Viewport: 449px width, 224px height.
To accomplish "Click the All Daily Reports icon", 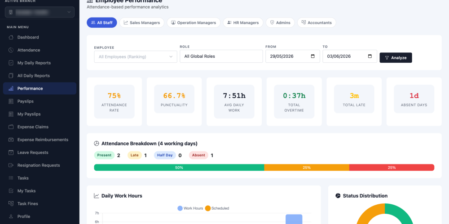I will pyautogui.click(x=11, y=76).
